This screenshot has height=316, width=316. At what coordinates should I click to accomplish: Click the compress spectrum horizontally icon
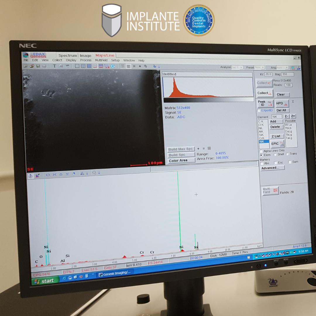click(x=54, y=175)
